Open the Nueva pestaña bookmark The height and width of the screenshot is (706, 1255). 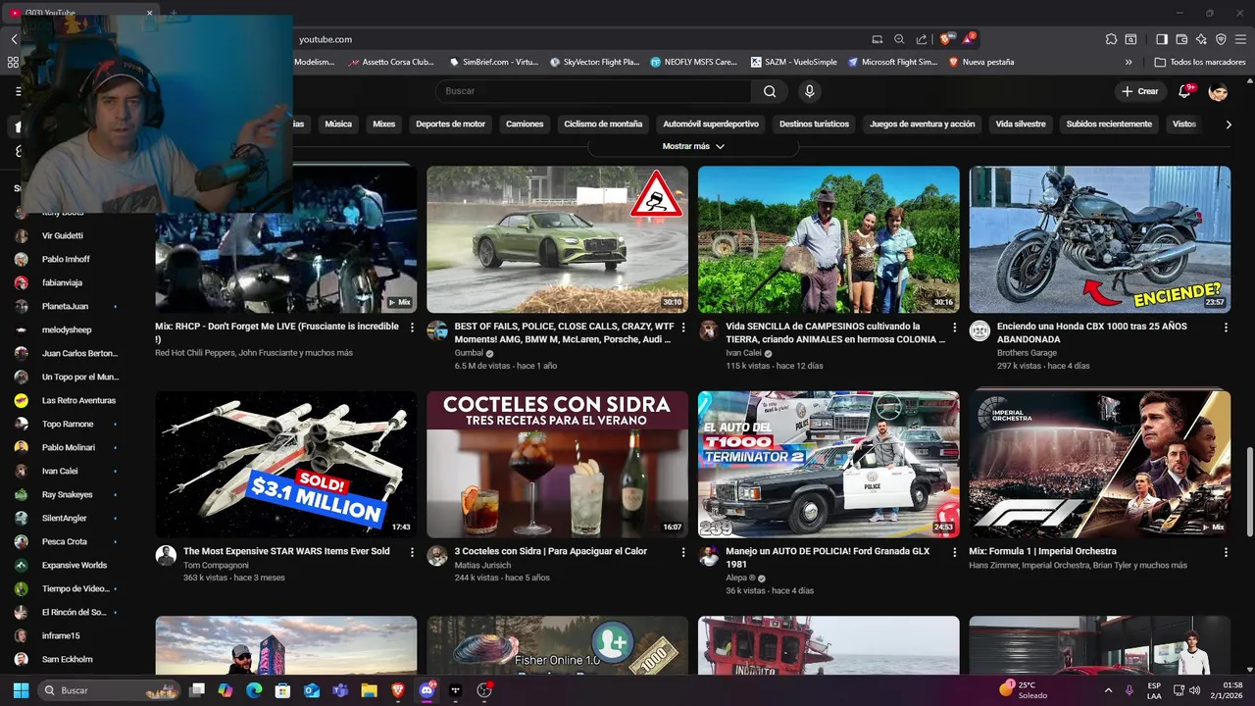[x=980, y=62]
